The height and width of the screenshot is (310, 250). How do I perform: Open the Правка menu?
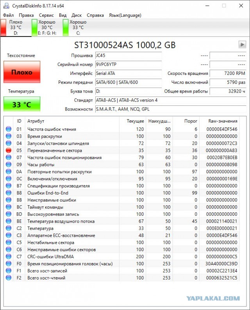click(x=26, y=15)
